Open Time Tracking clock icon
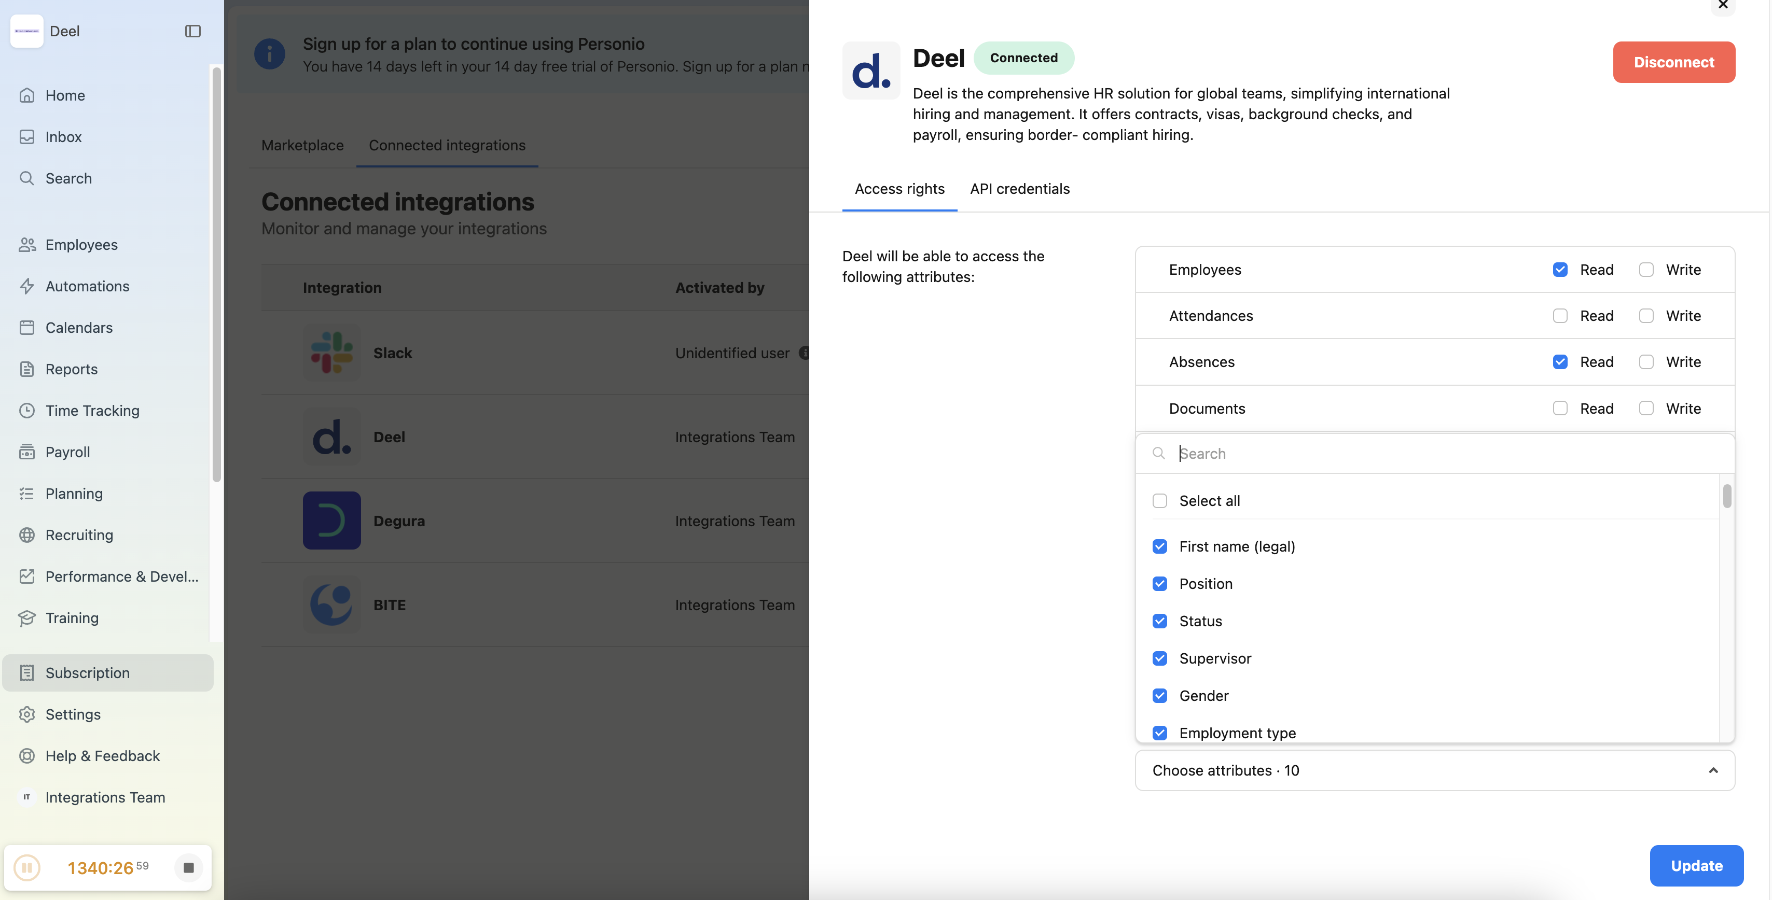 27,411
